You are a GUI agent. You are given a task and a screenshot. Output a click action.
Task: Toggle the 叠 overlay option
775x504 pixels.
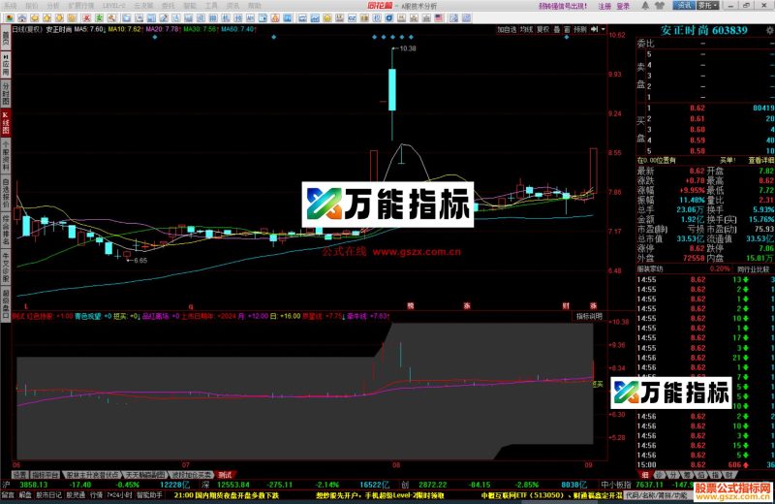click(x=556, y=30)
